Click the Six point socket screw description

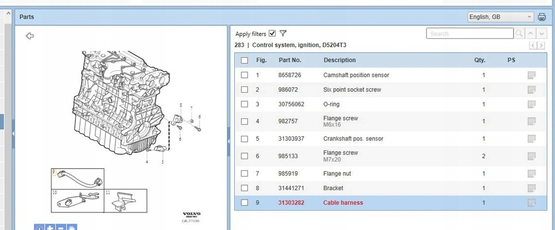tap(352, 90)
